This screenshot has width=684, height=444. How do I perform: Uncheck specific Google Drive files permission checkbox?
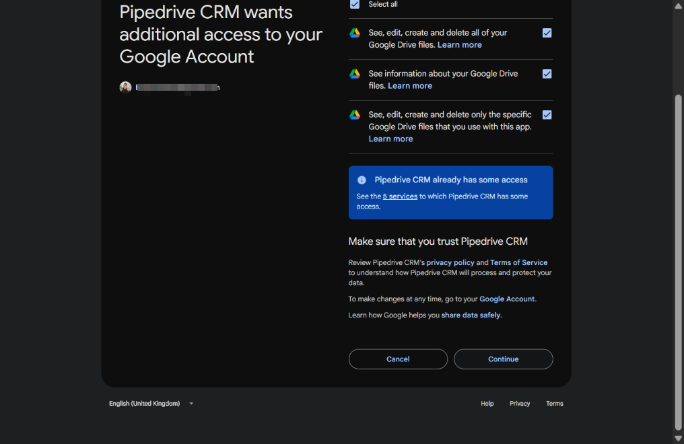547,115
